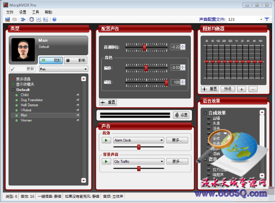Click the signal bars icon on the I Robot row
The height and width of the screenshot is (203, 275).
78,110
